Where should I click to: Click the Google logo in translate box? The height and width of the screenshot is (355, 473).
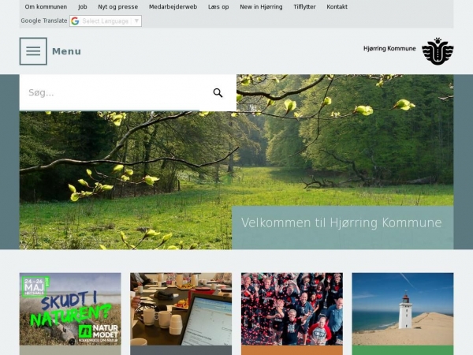coord(76,21)
